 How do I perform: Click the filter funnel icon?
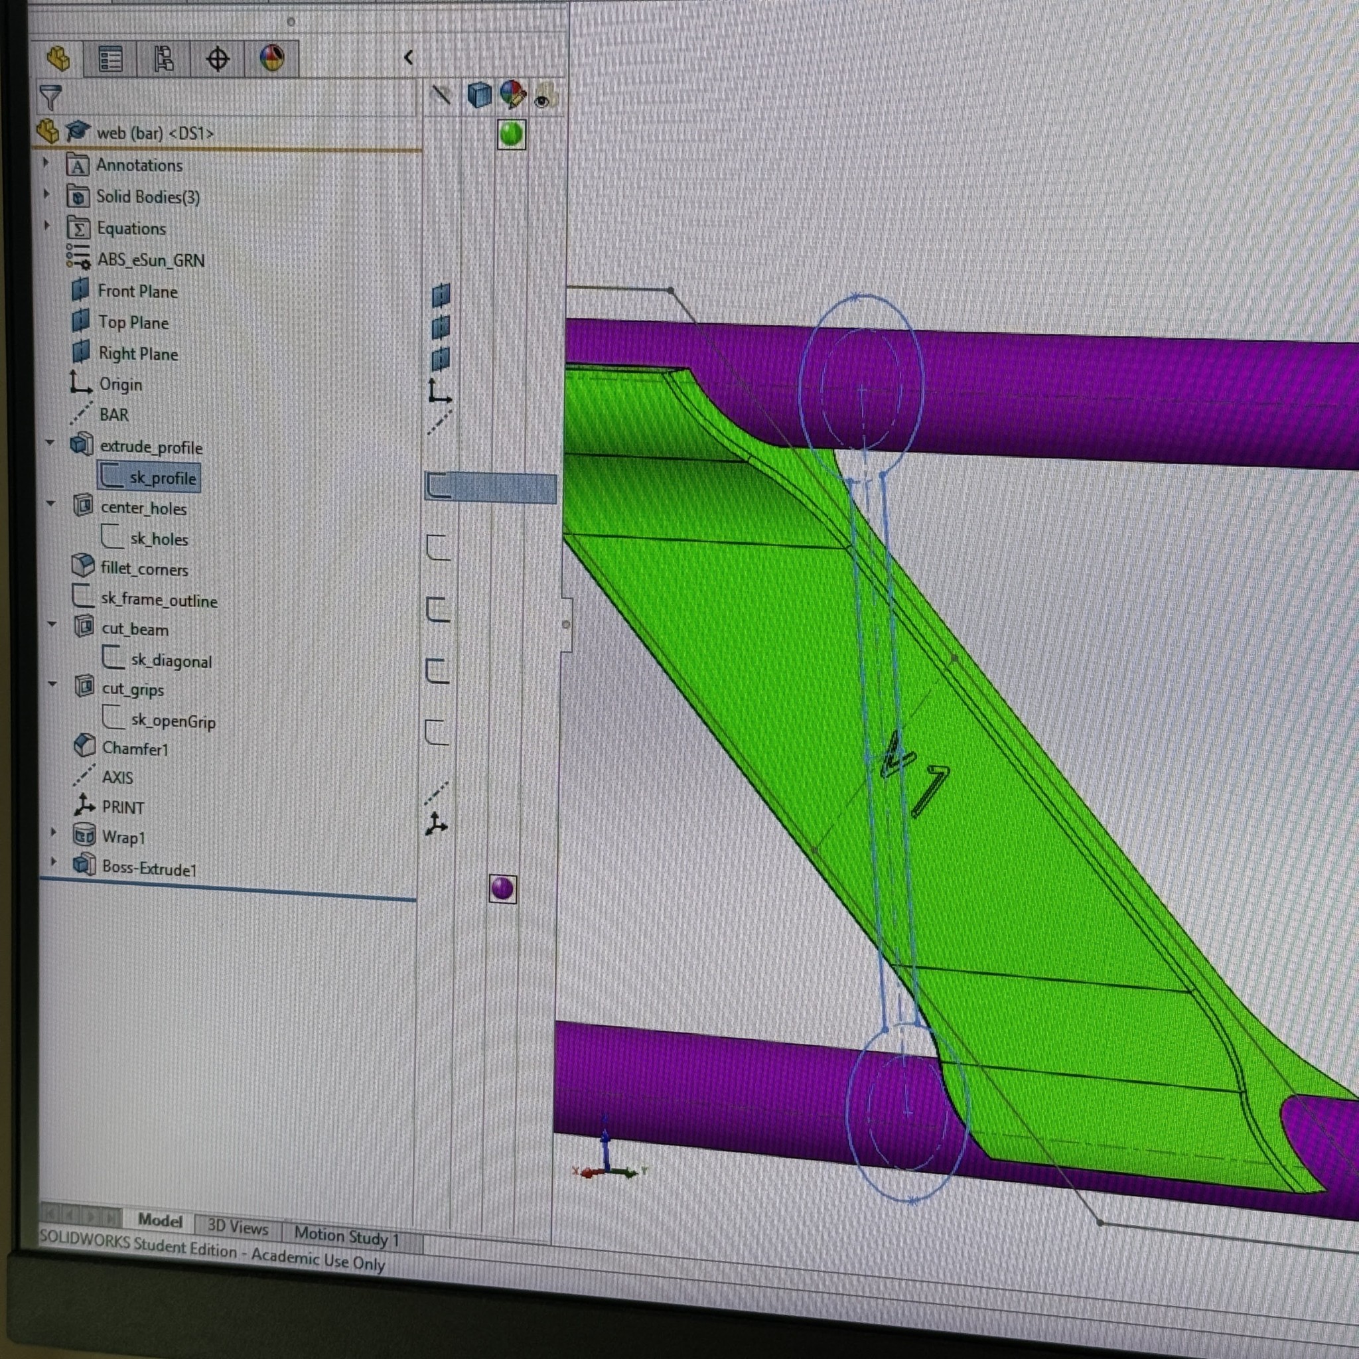pos(50,97)
